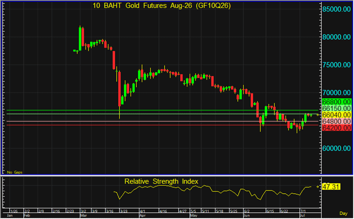354x219 pixels.
Task: Click the 5/11 date on time axis
Action: click(205, 211)
